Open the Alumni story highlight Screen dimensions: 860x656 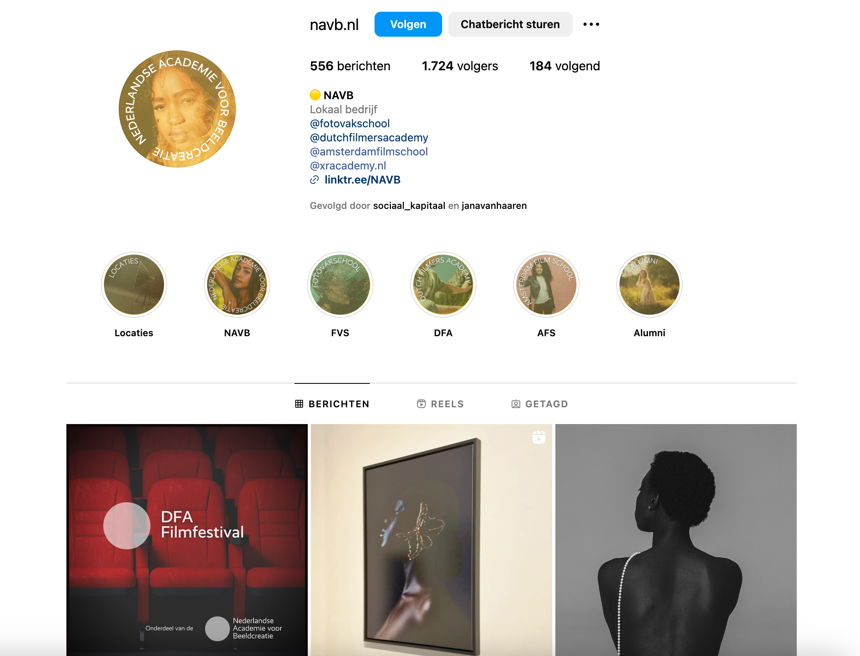tap(649, 284)
